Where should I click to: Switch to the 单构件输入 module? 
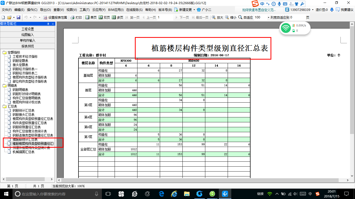(x=28, y=40)
